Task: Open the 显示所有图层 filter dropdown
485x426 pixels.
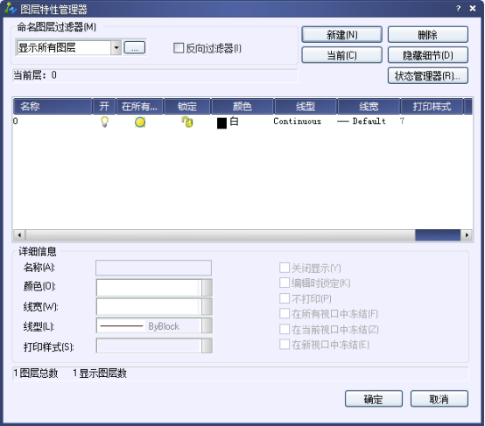Action: point(116,47)
